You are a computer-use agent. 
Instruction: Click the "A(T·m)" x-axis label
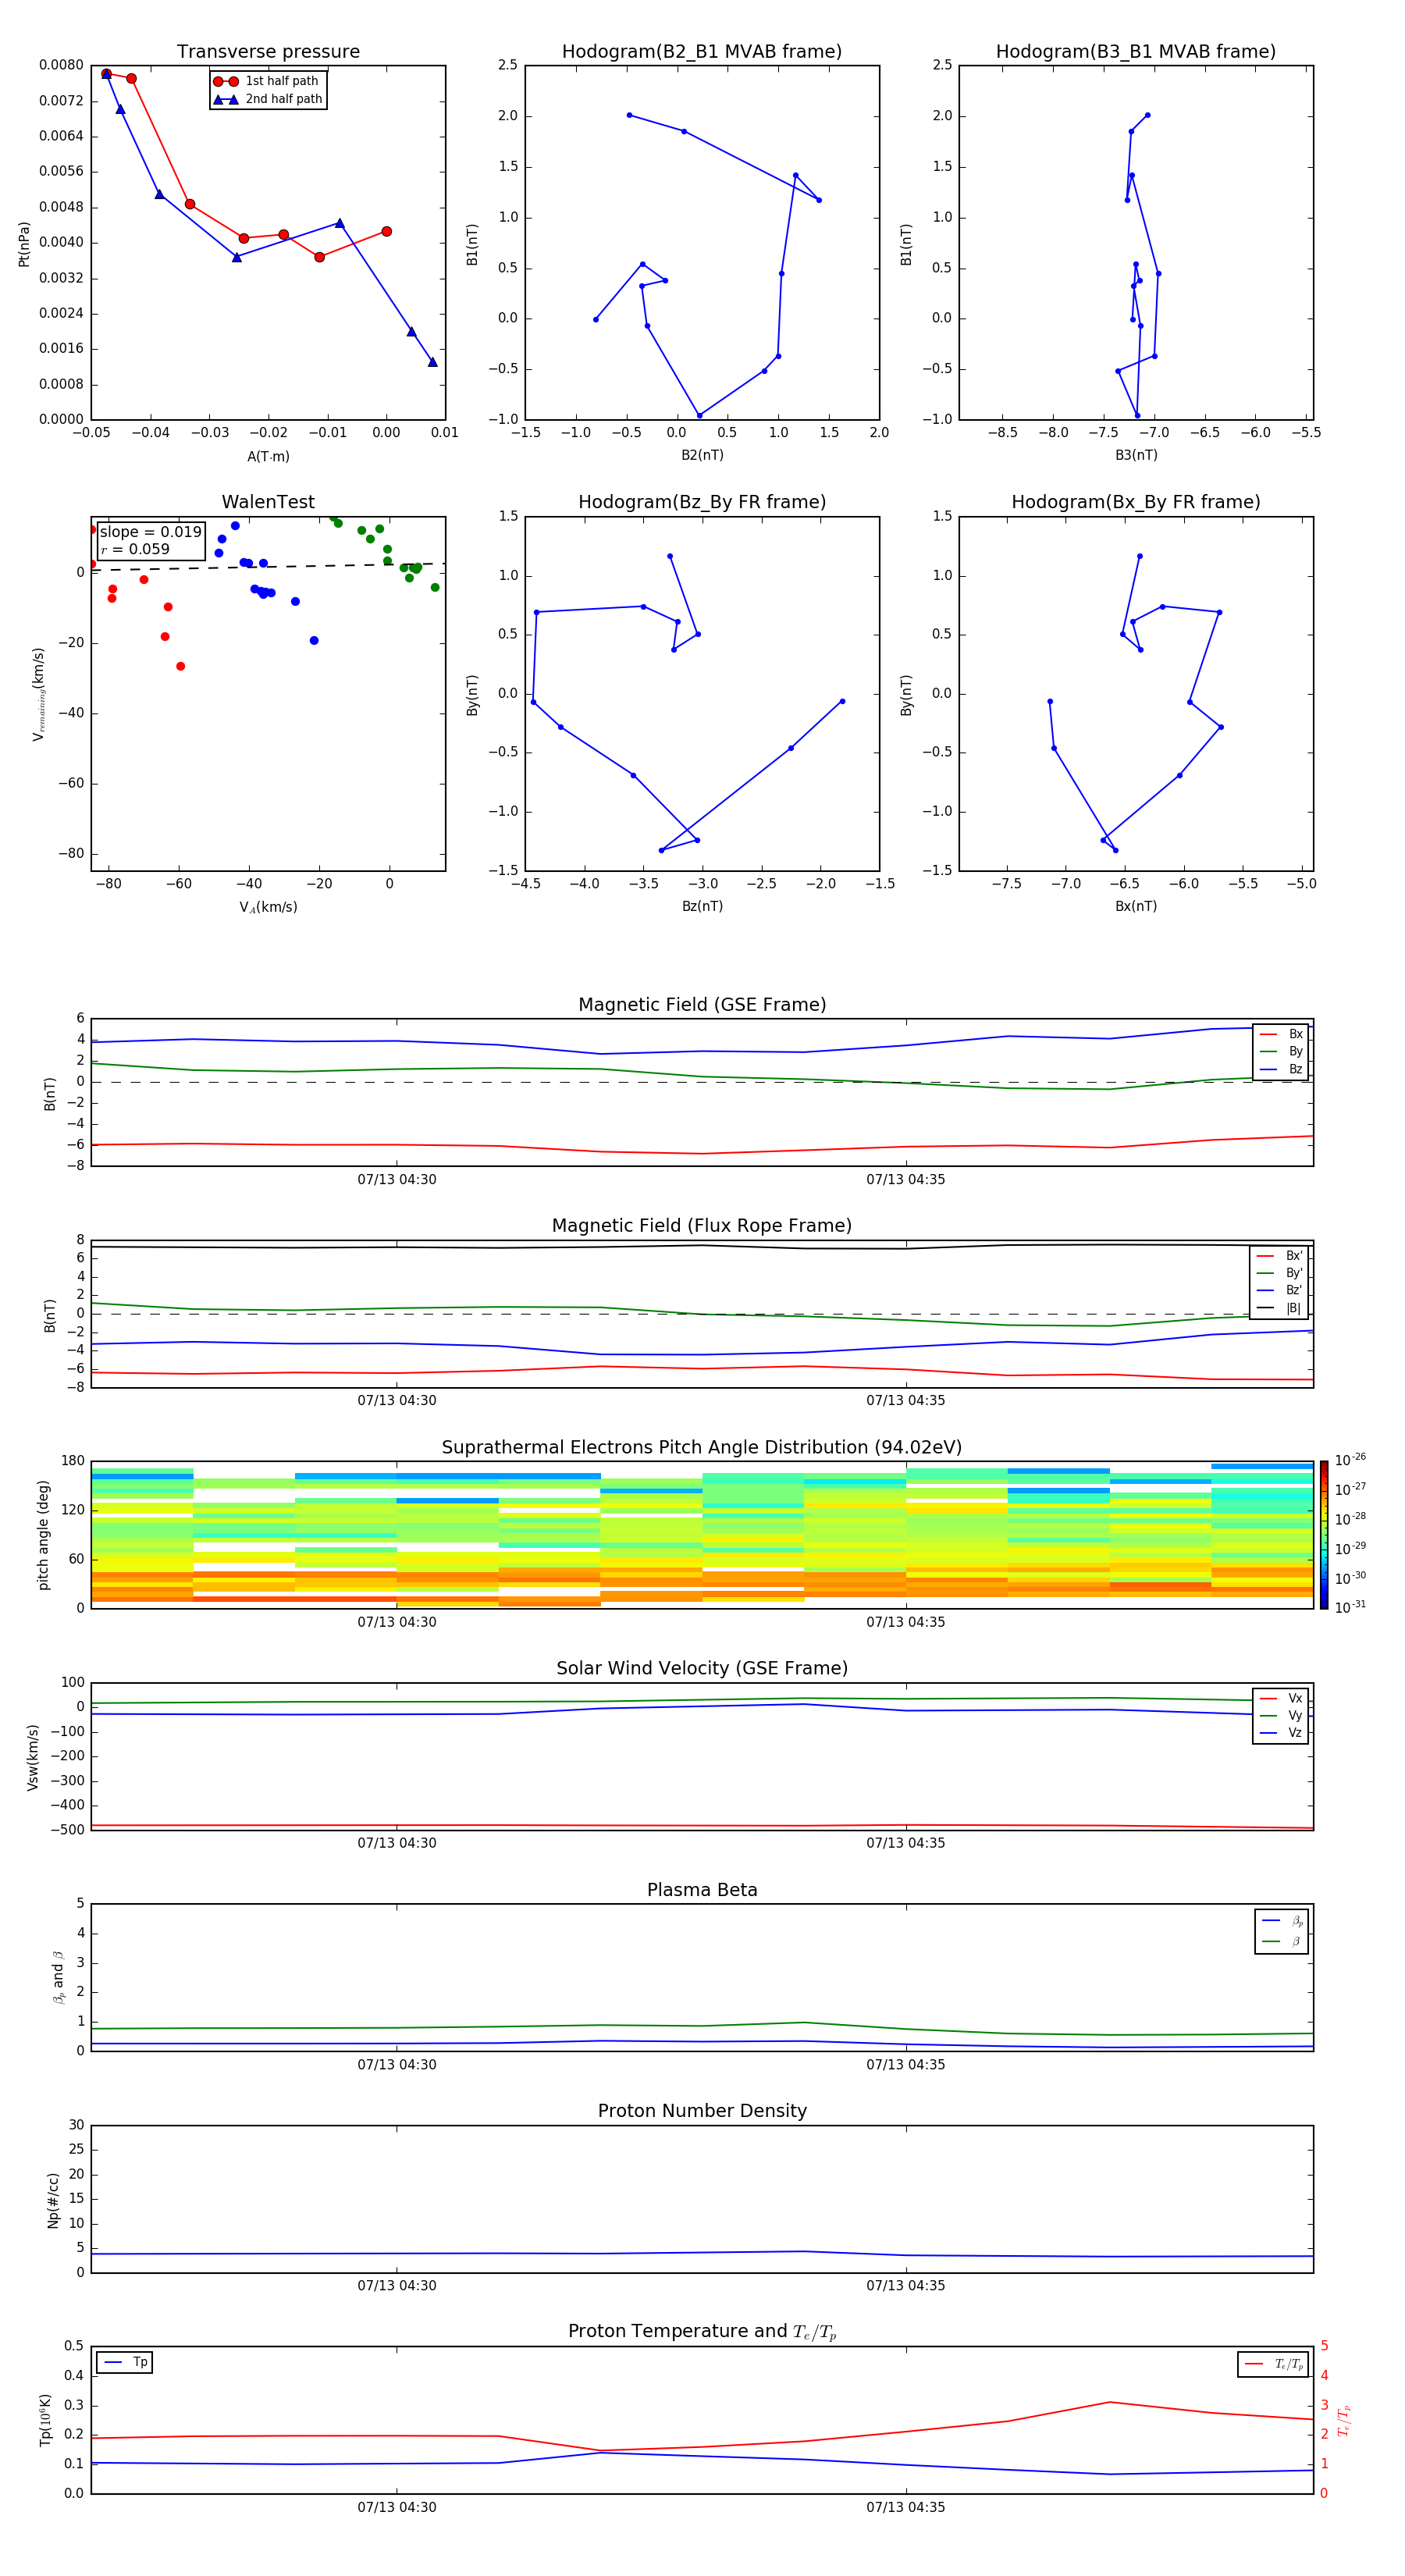click(268, 457)
